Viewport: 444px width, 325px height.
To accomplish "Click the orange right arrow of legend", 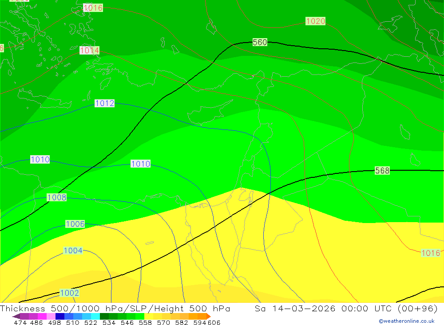I will pos(209,316).
